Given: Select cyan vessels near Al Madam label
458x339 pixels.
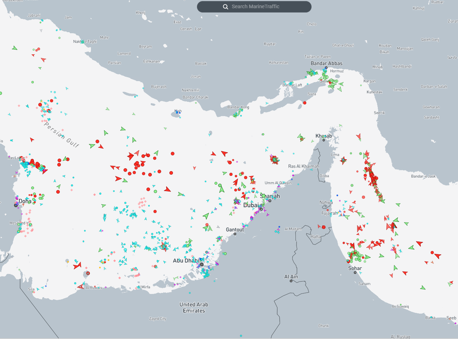Looking at the screenshot, I should click(276, 231).
